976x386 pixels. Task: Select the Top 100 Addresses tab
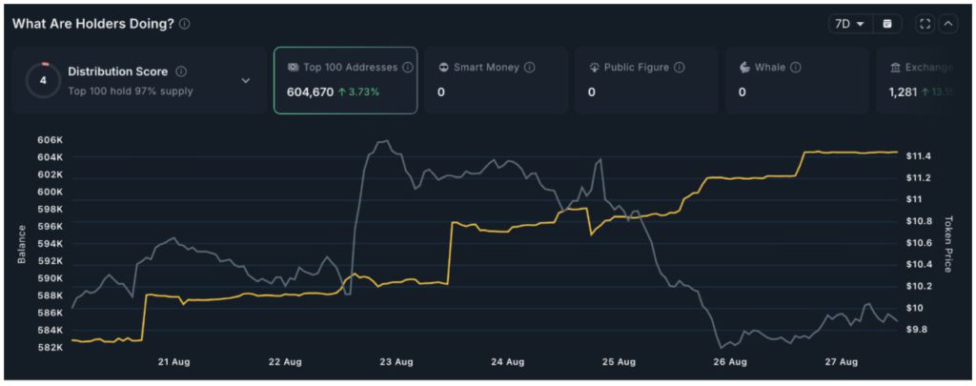click(345, 80)
